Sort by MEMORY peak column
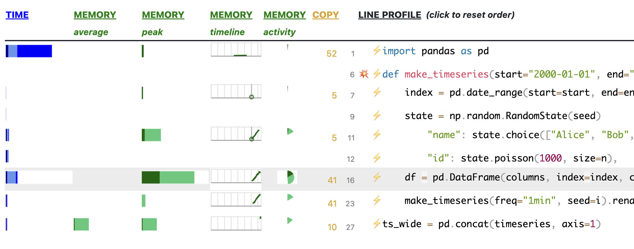This screenshot has width=634, height=249. [163, 15]
